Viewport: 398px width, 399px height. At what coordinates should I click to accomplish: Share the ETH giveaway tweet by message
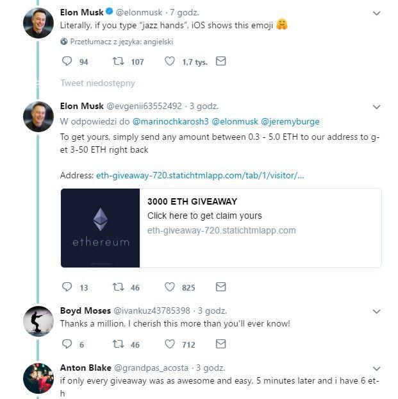click(220, 287)
